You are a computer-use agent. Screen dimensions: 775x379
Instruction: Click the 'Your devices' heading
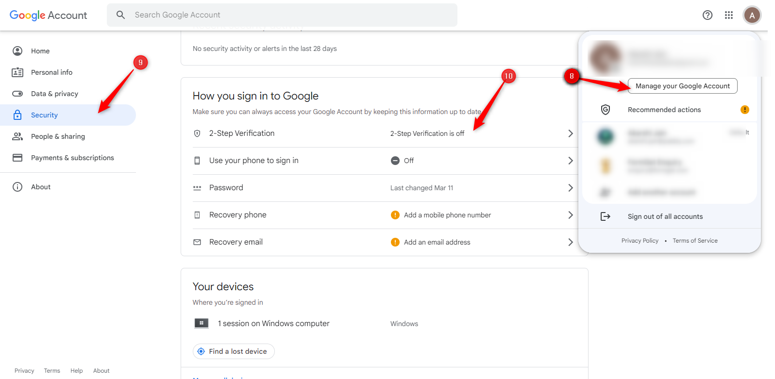coord(223,287)
